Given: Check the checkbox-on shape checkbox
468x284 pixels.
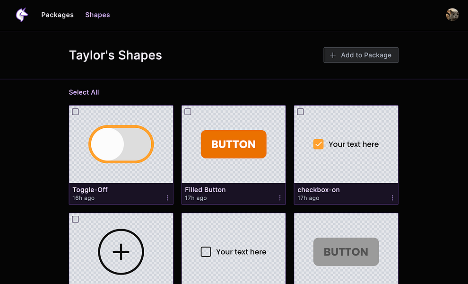Looking at the screenshot, I should point(301,112).
